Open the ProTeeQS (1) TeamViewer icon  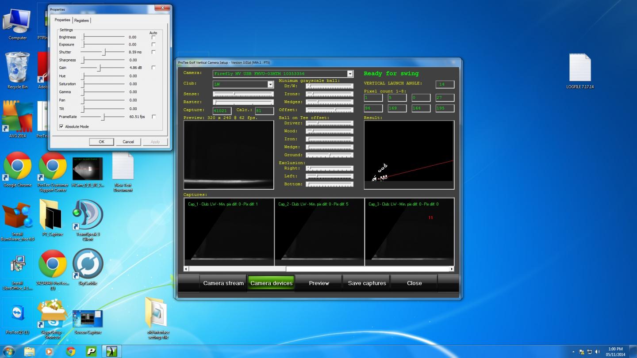click(x=18, y=316)
